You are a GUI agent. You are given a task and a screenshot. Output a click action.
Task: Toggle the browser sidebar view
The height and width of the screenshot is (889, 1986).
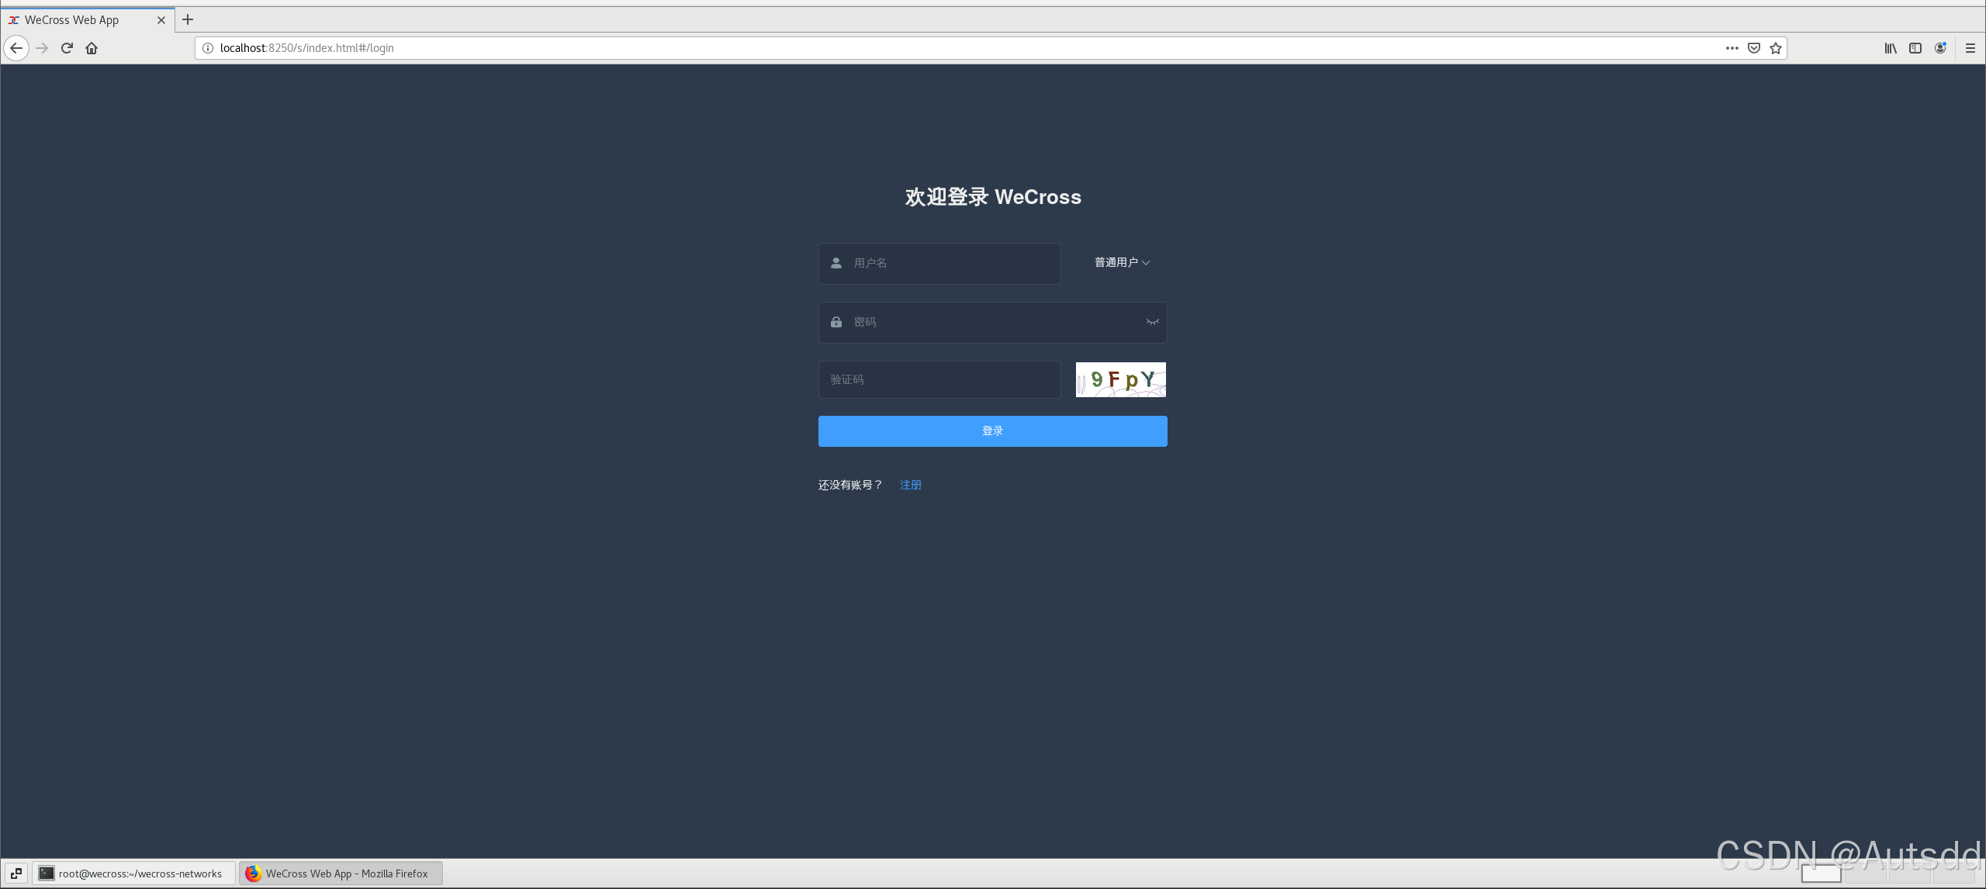click(1914, 47)
